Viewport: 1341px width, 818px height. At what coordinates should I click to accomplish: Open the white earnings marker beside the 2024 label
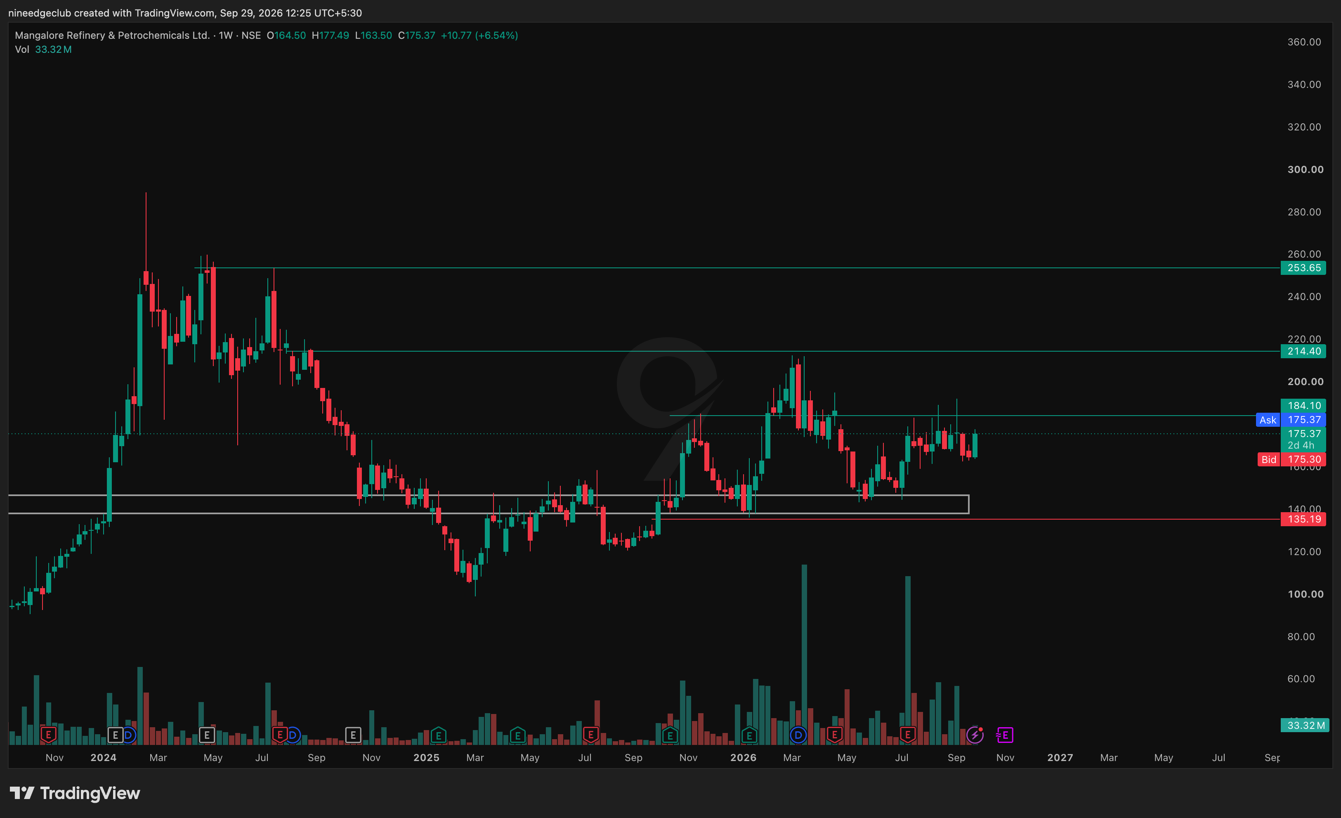click(116, 735)
